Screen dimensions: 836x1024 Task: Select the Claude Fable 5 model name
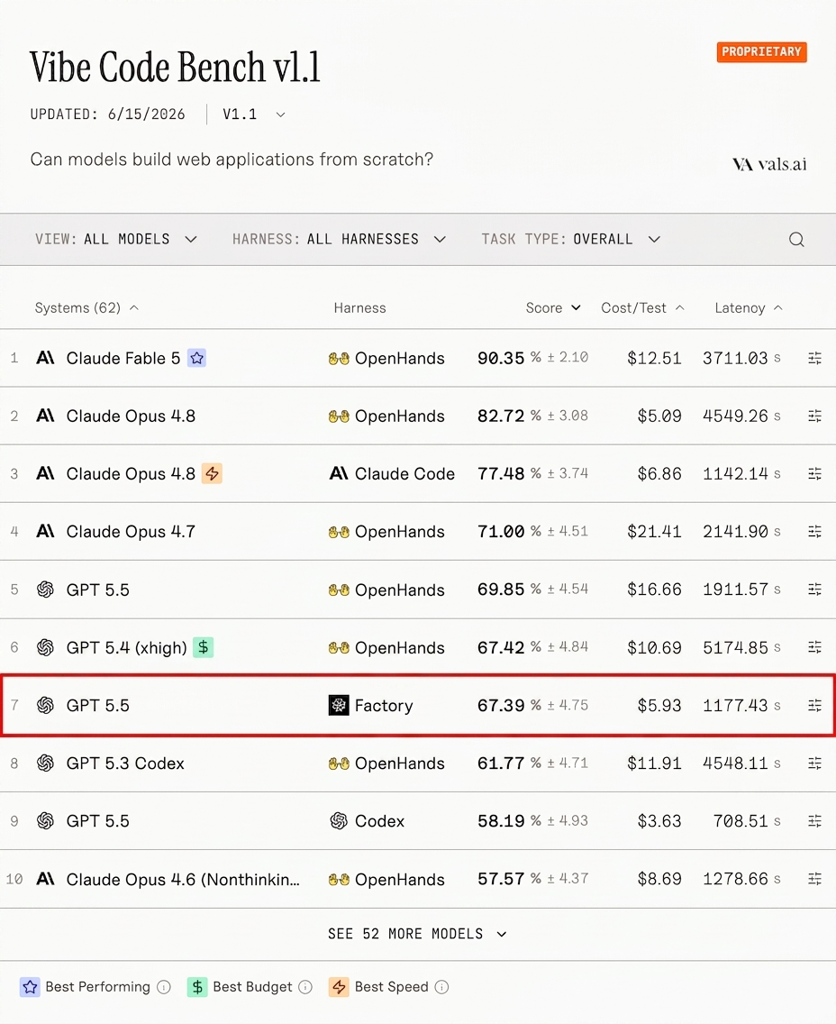tap(123, 358)
